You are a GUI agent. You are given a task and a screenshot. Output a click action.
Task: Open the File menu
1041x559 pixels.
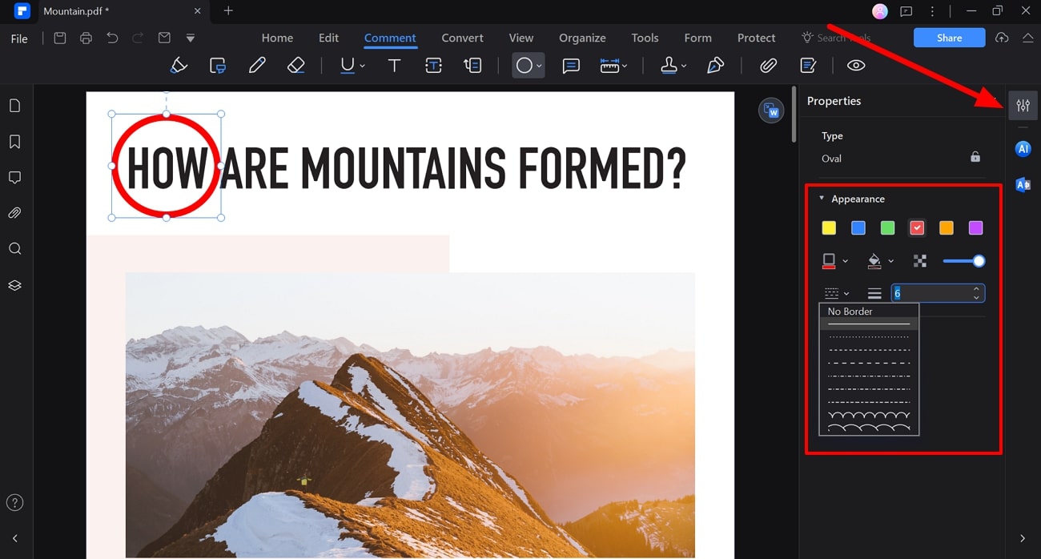coord(19,38)
